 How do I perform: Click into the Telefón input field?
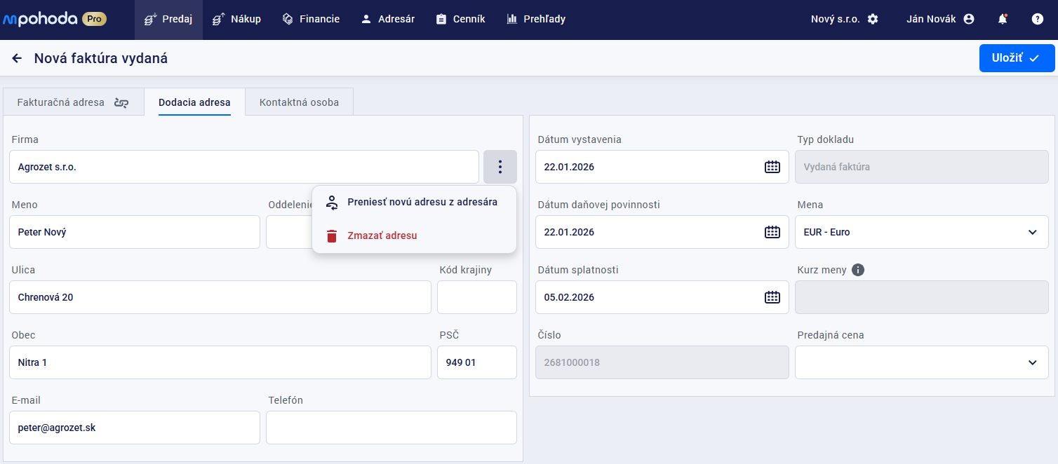pyautogui.click(x=391, y=428)
